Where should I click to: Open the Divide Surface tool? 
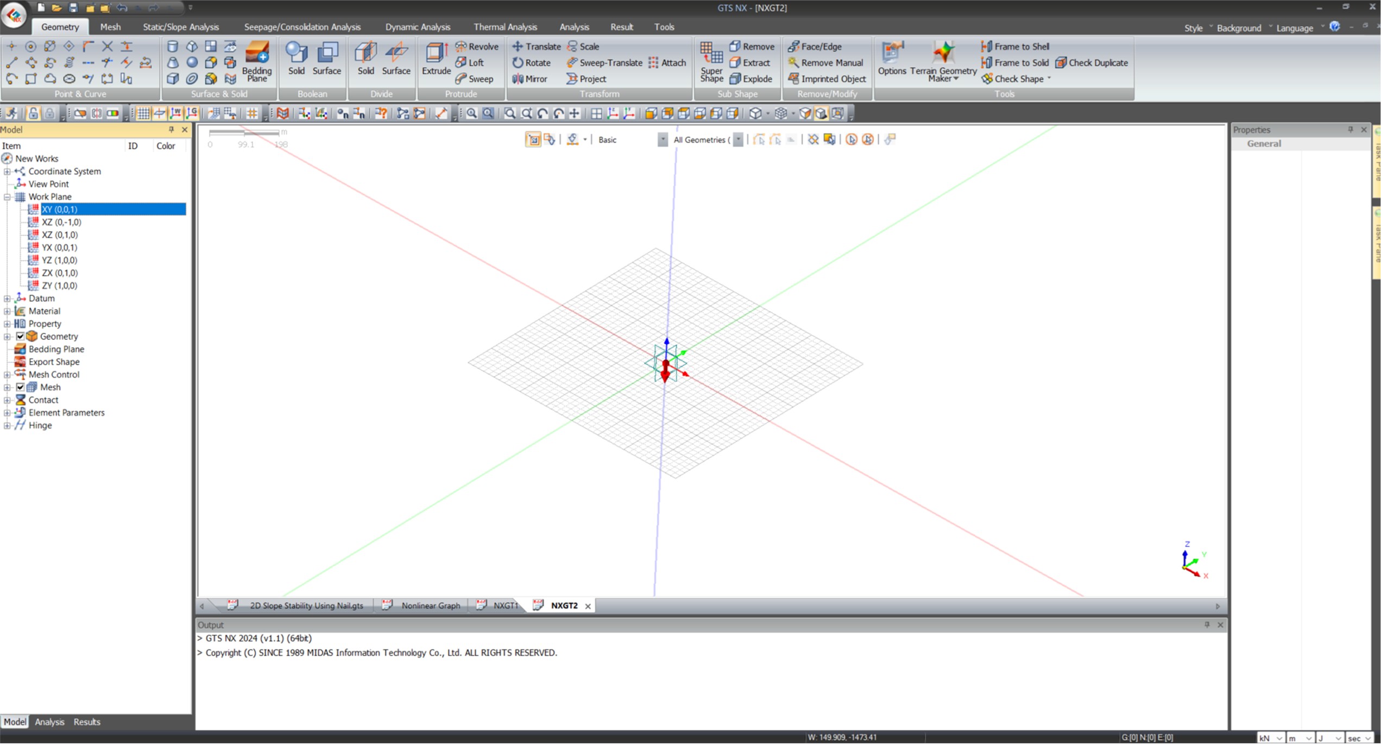pyautogui.click(x=396, y=59)
